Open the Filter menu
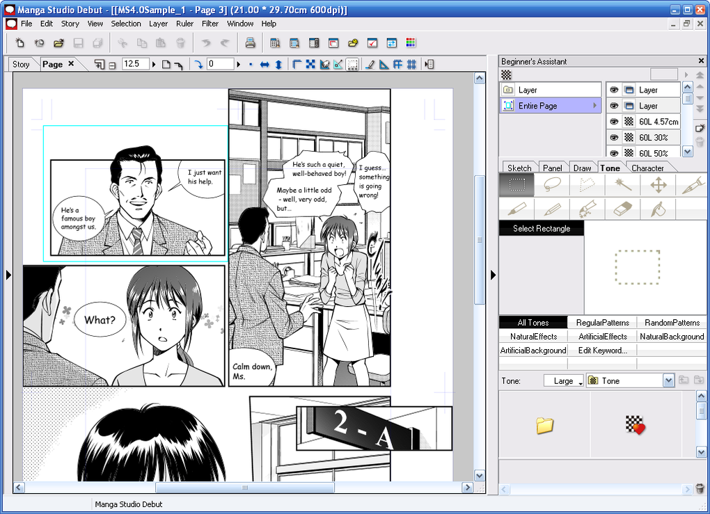 pyautogui.click(x=210, y=24)
